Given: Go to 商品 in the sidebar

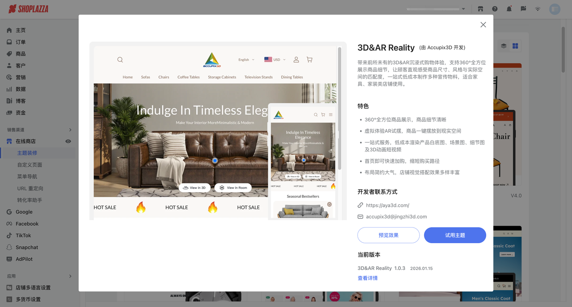Looking at the screenshot, I should (21, 54).
